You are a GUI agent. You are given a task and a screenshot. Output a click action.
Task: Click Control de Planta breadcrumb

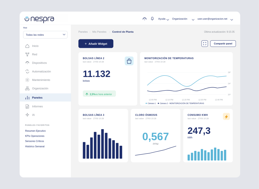pyautogui.click(x=123, y=32)
